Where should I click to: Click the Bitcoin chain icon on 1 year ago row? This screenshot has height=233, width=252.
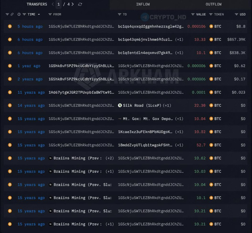tap(10, 66)
